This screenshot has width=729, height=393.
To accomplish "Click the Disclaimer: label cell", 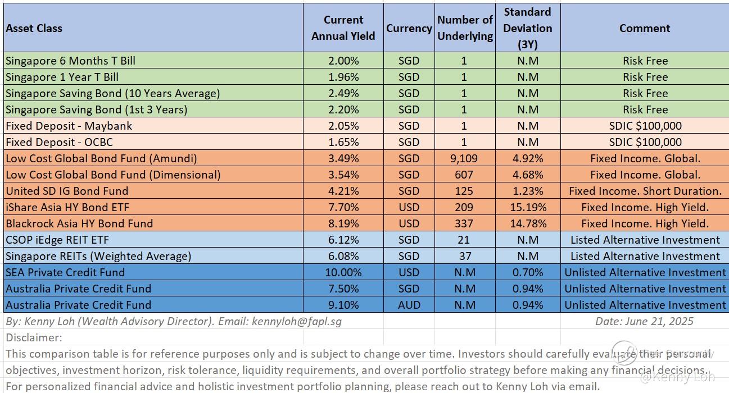I will pyautogui.click(x=34, y=337).
